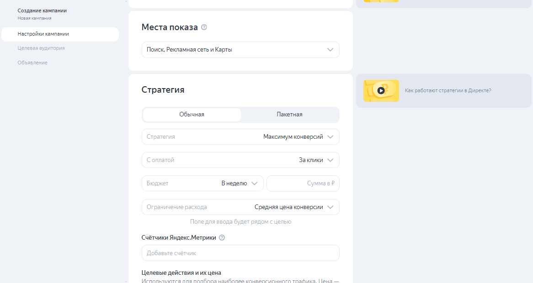Select the Обычная strategy type
The height and width of the screenshot is (283, 533).
point(192,115)
